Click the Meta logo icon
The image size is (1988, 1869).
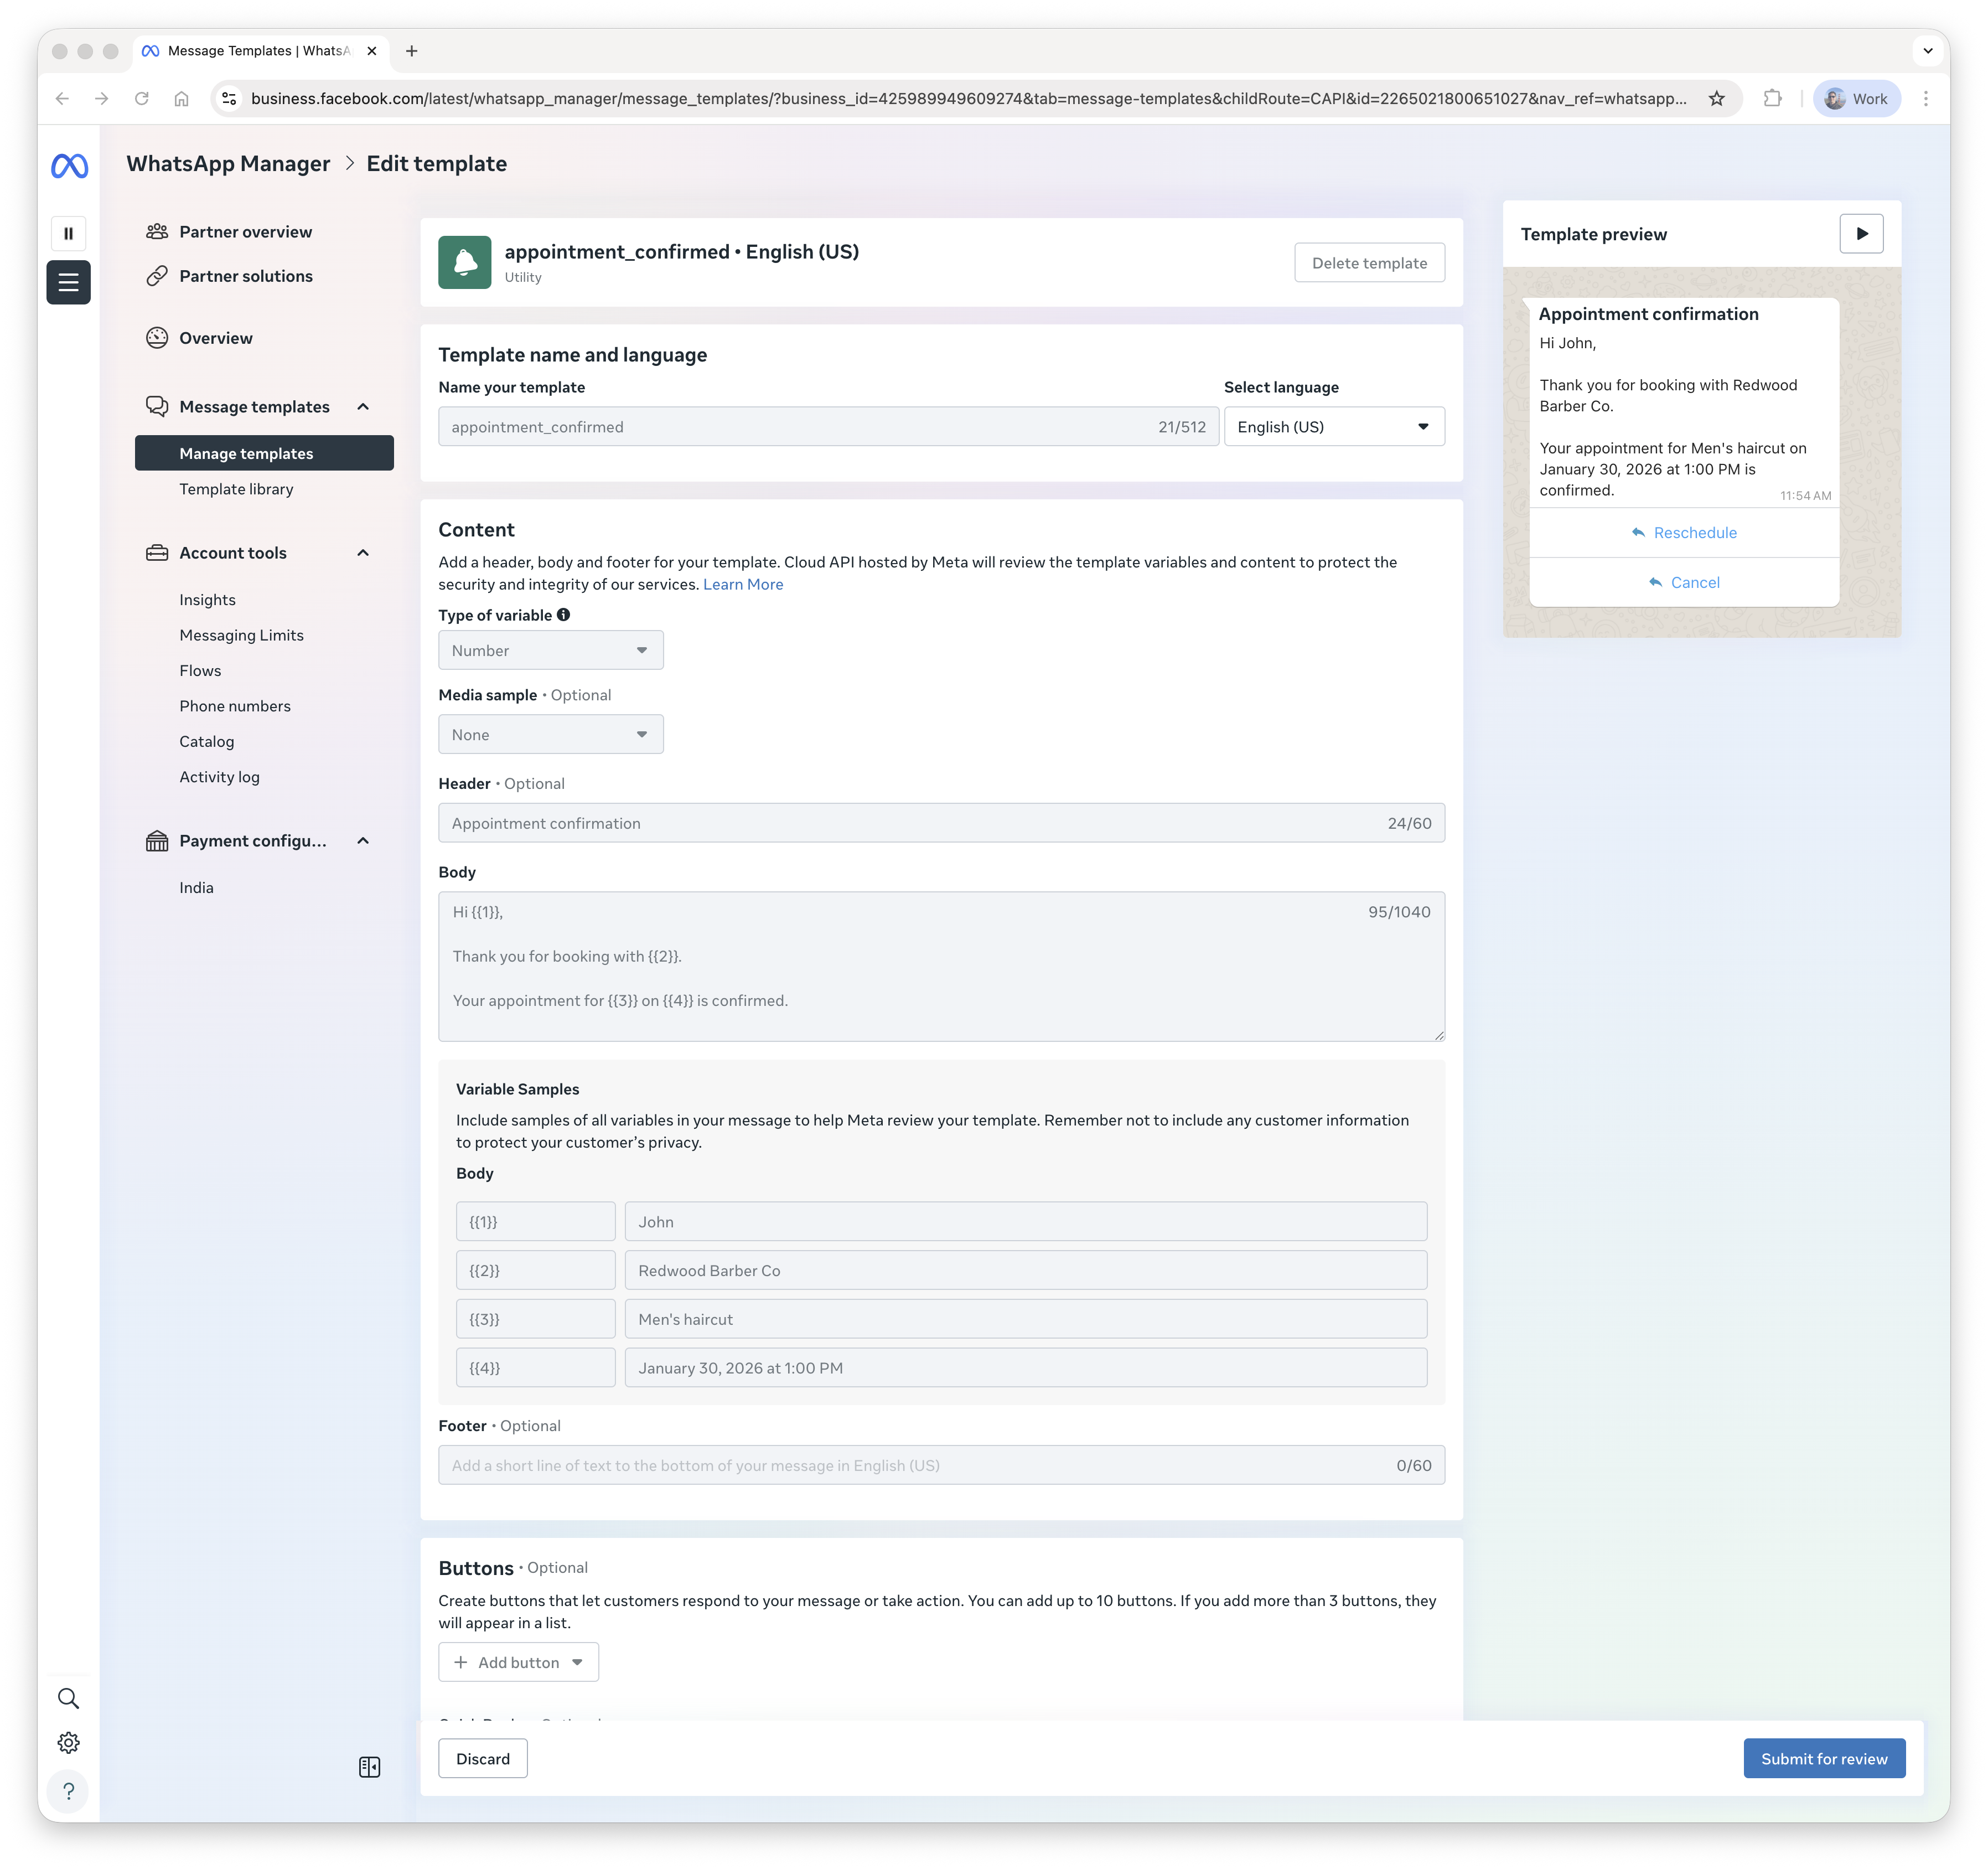pyautogui.click(x=69, y=165)
